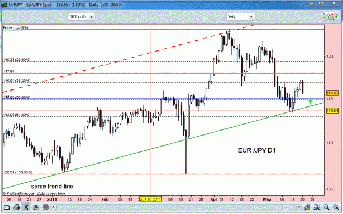Screen dimensions: 343x214
Task: Click the 'same trend line' text annotation
Action: pyautogui.click(x=52, y=187)
